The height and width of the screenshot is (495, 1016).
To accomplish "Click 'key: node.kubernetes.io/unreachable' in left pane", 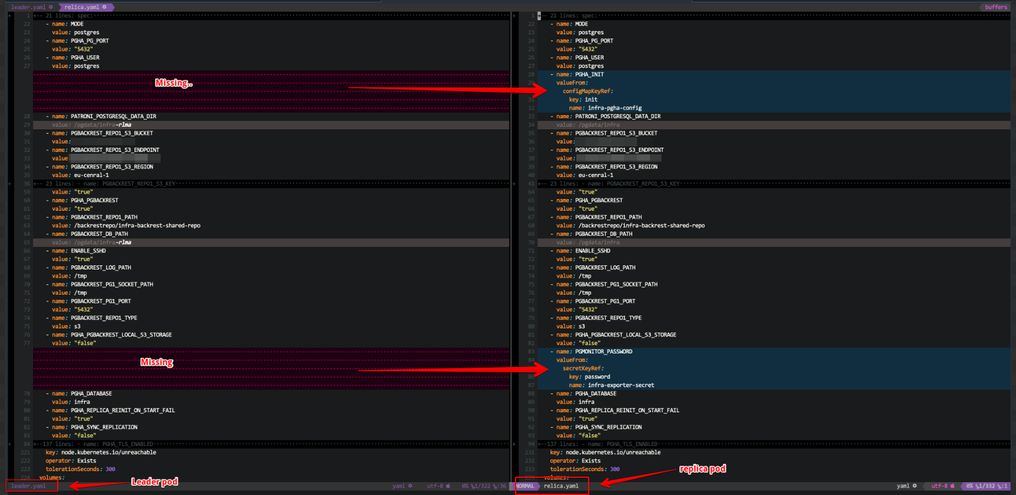I will tap(101, 453).
